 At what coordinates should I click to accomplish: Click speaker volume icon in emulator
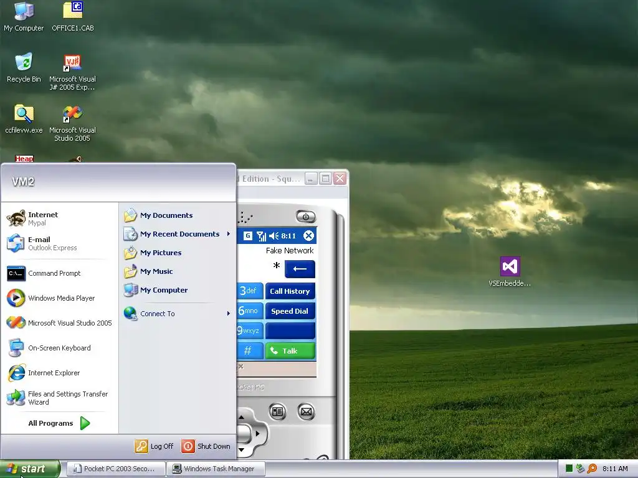pyautogui.click(x=274, y=236)
